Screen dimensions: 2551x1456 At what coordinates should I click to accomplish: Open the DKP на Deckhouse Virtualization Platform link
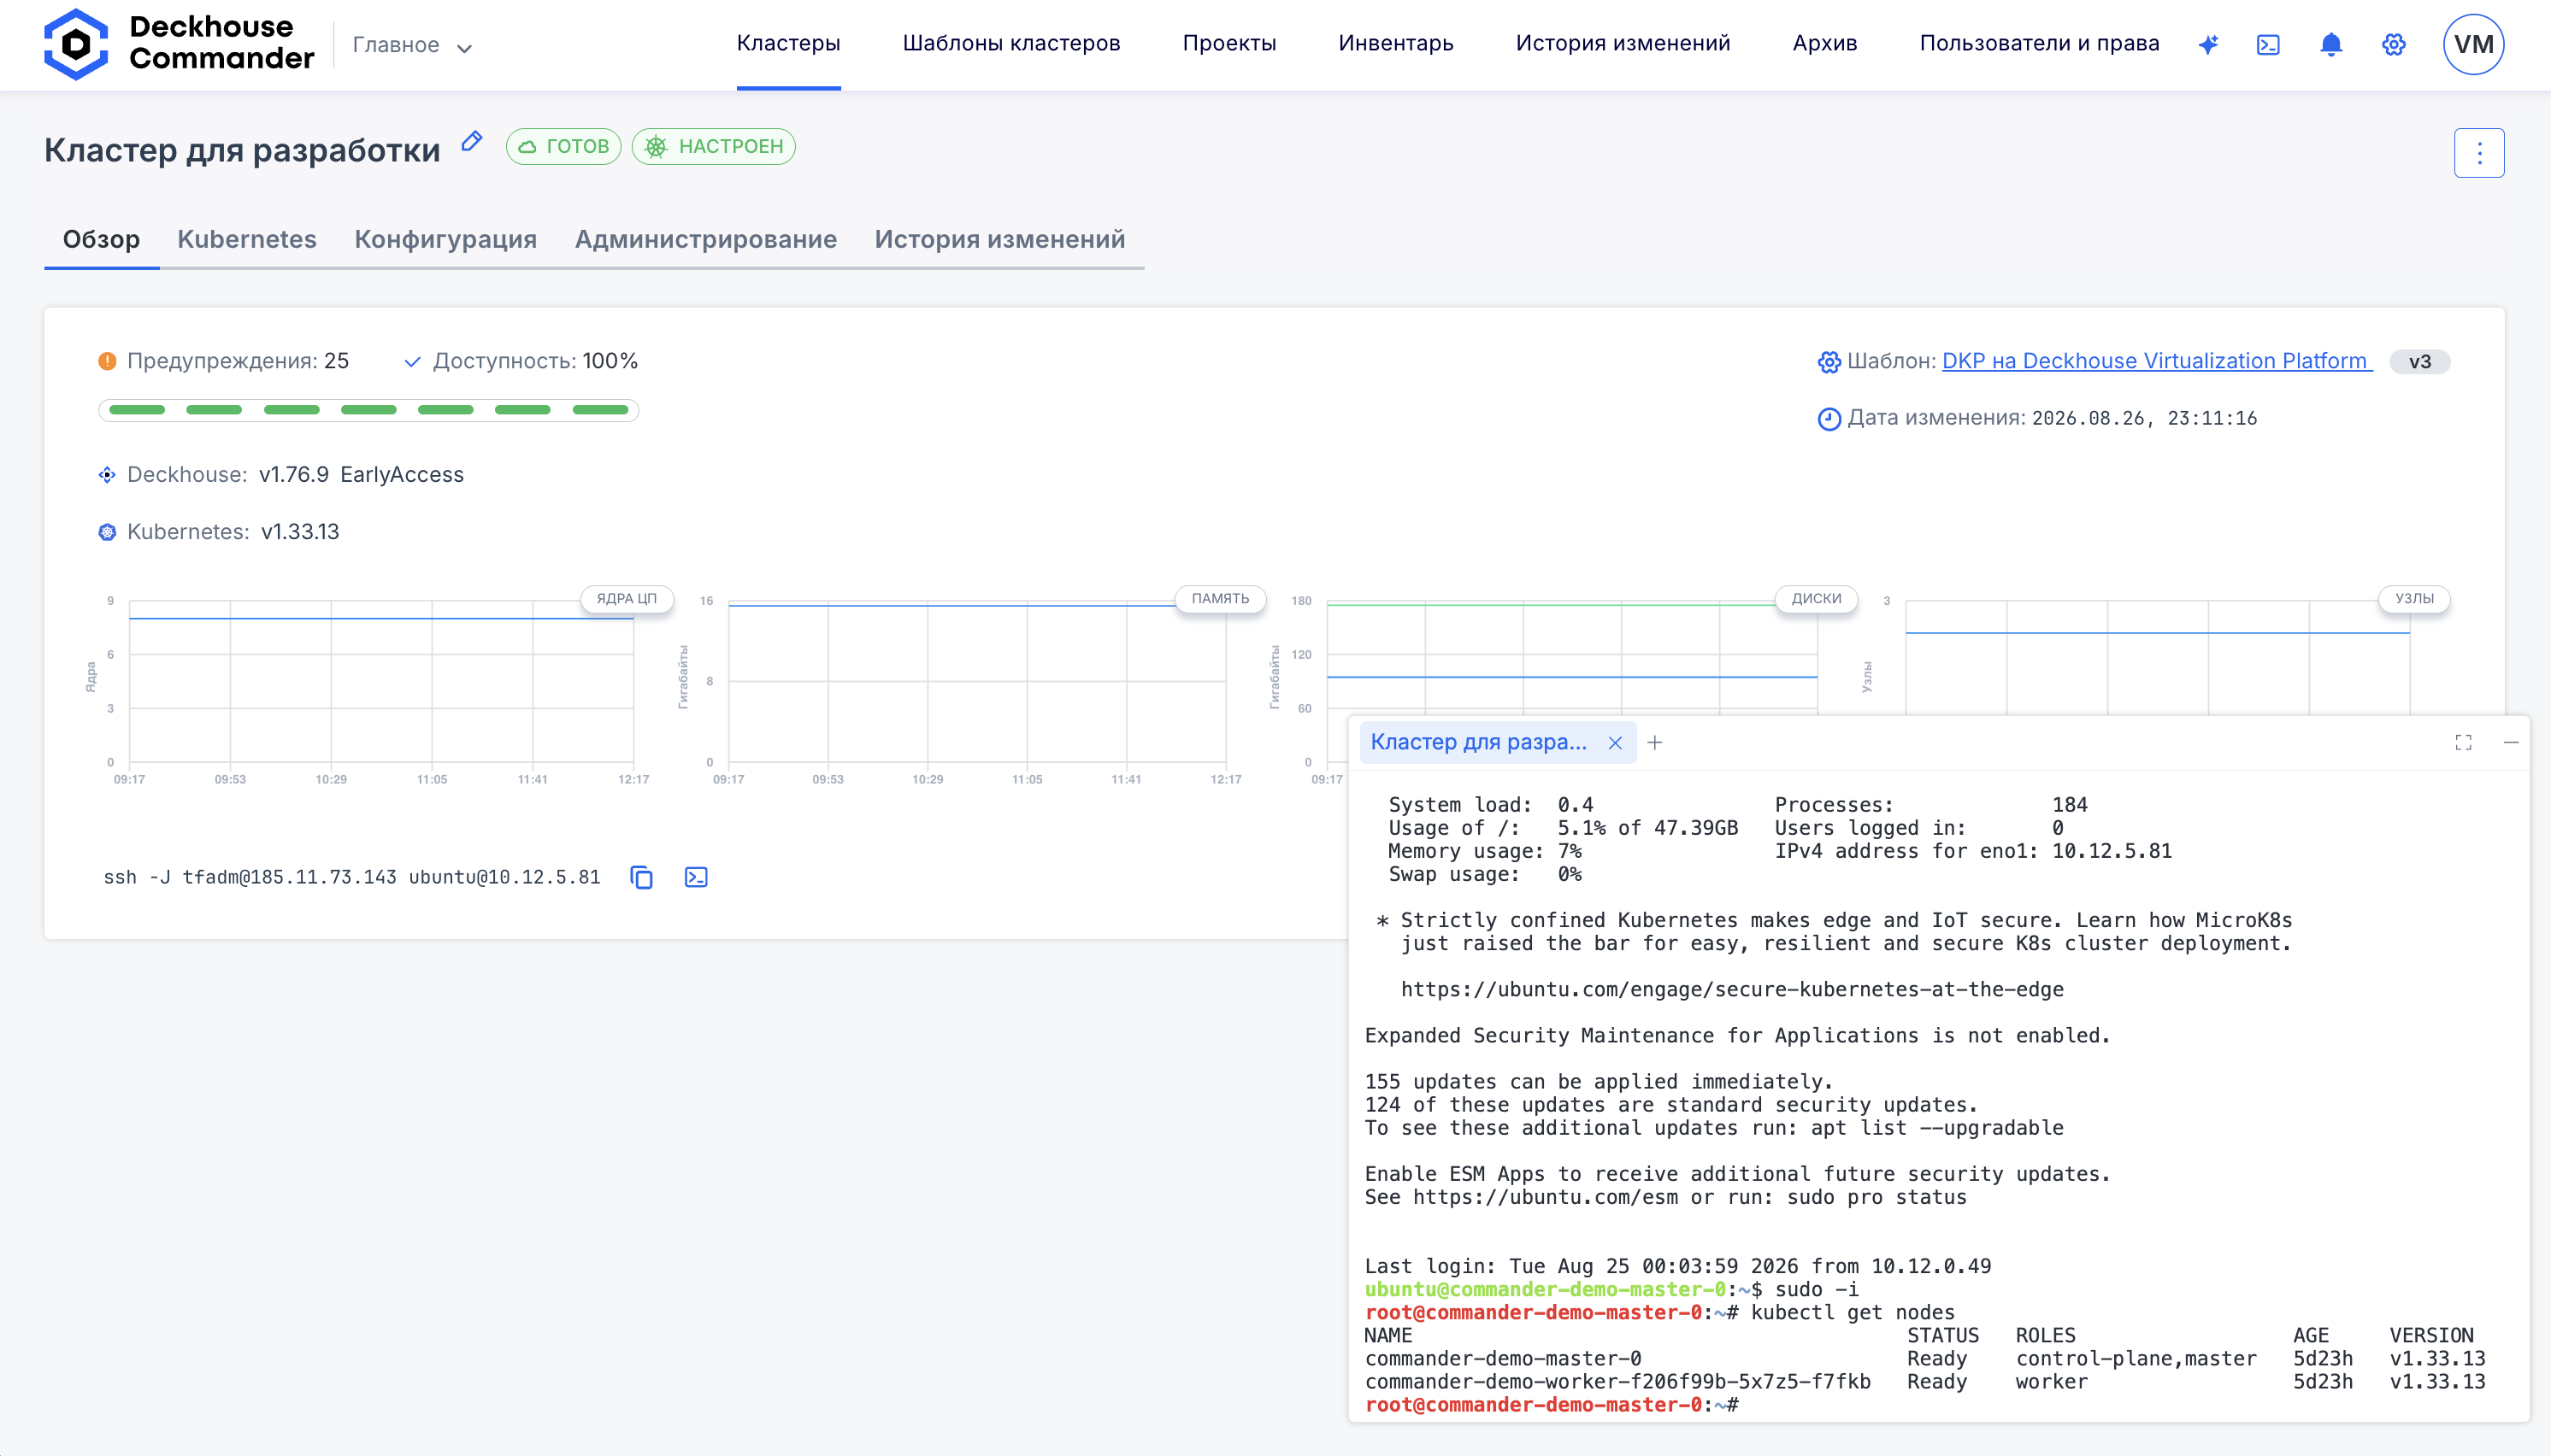(x=2157, y=361)
